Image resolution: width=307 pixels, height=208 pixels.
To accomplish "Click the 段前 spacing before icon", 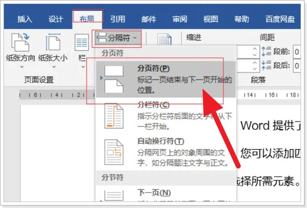I will [x=266, y=52].
